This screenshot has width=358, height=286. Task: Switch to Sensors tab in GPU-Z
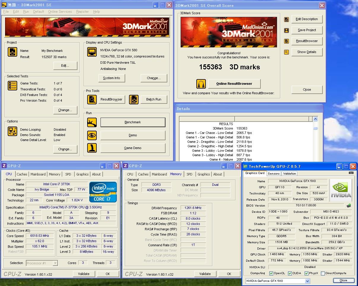coord(273,174)
